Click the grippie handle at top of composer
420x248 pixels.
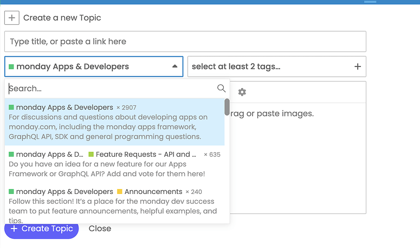[x=370, y=2]
